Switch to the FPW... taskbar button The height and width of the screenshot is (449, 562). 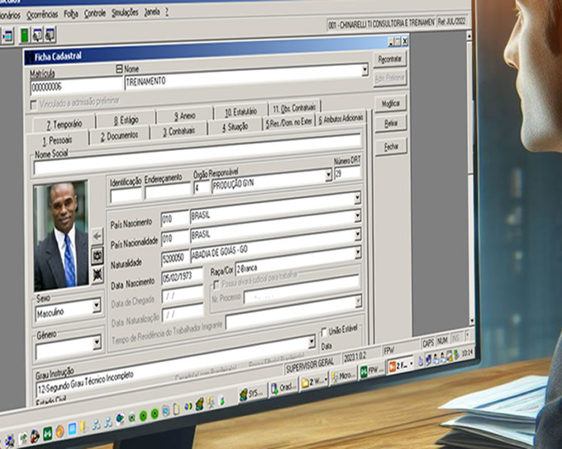coord(372,371)
